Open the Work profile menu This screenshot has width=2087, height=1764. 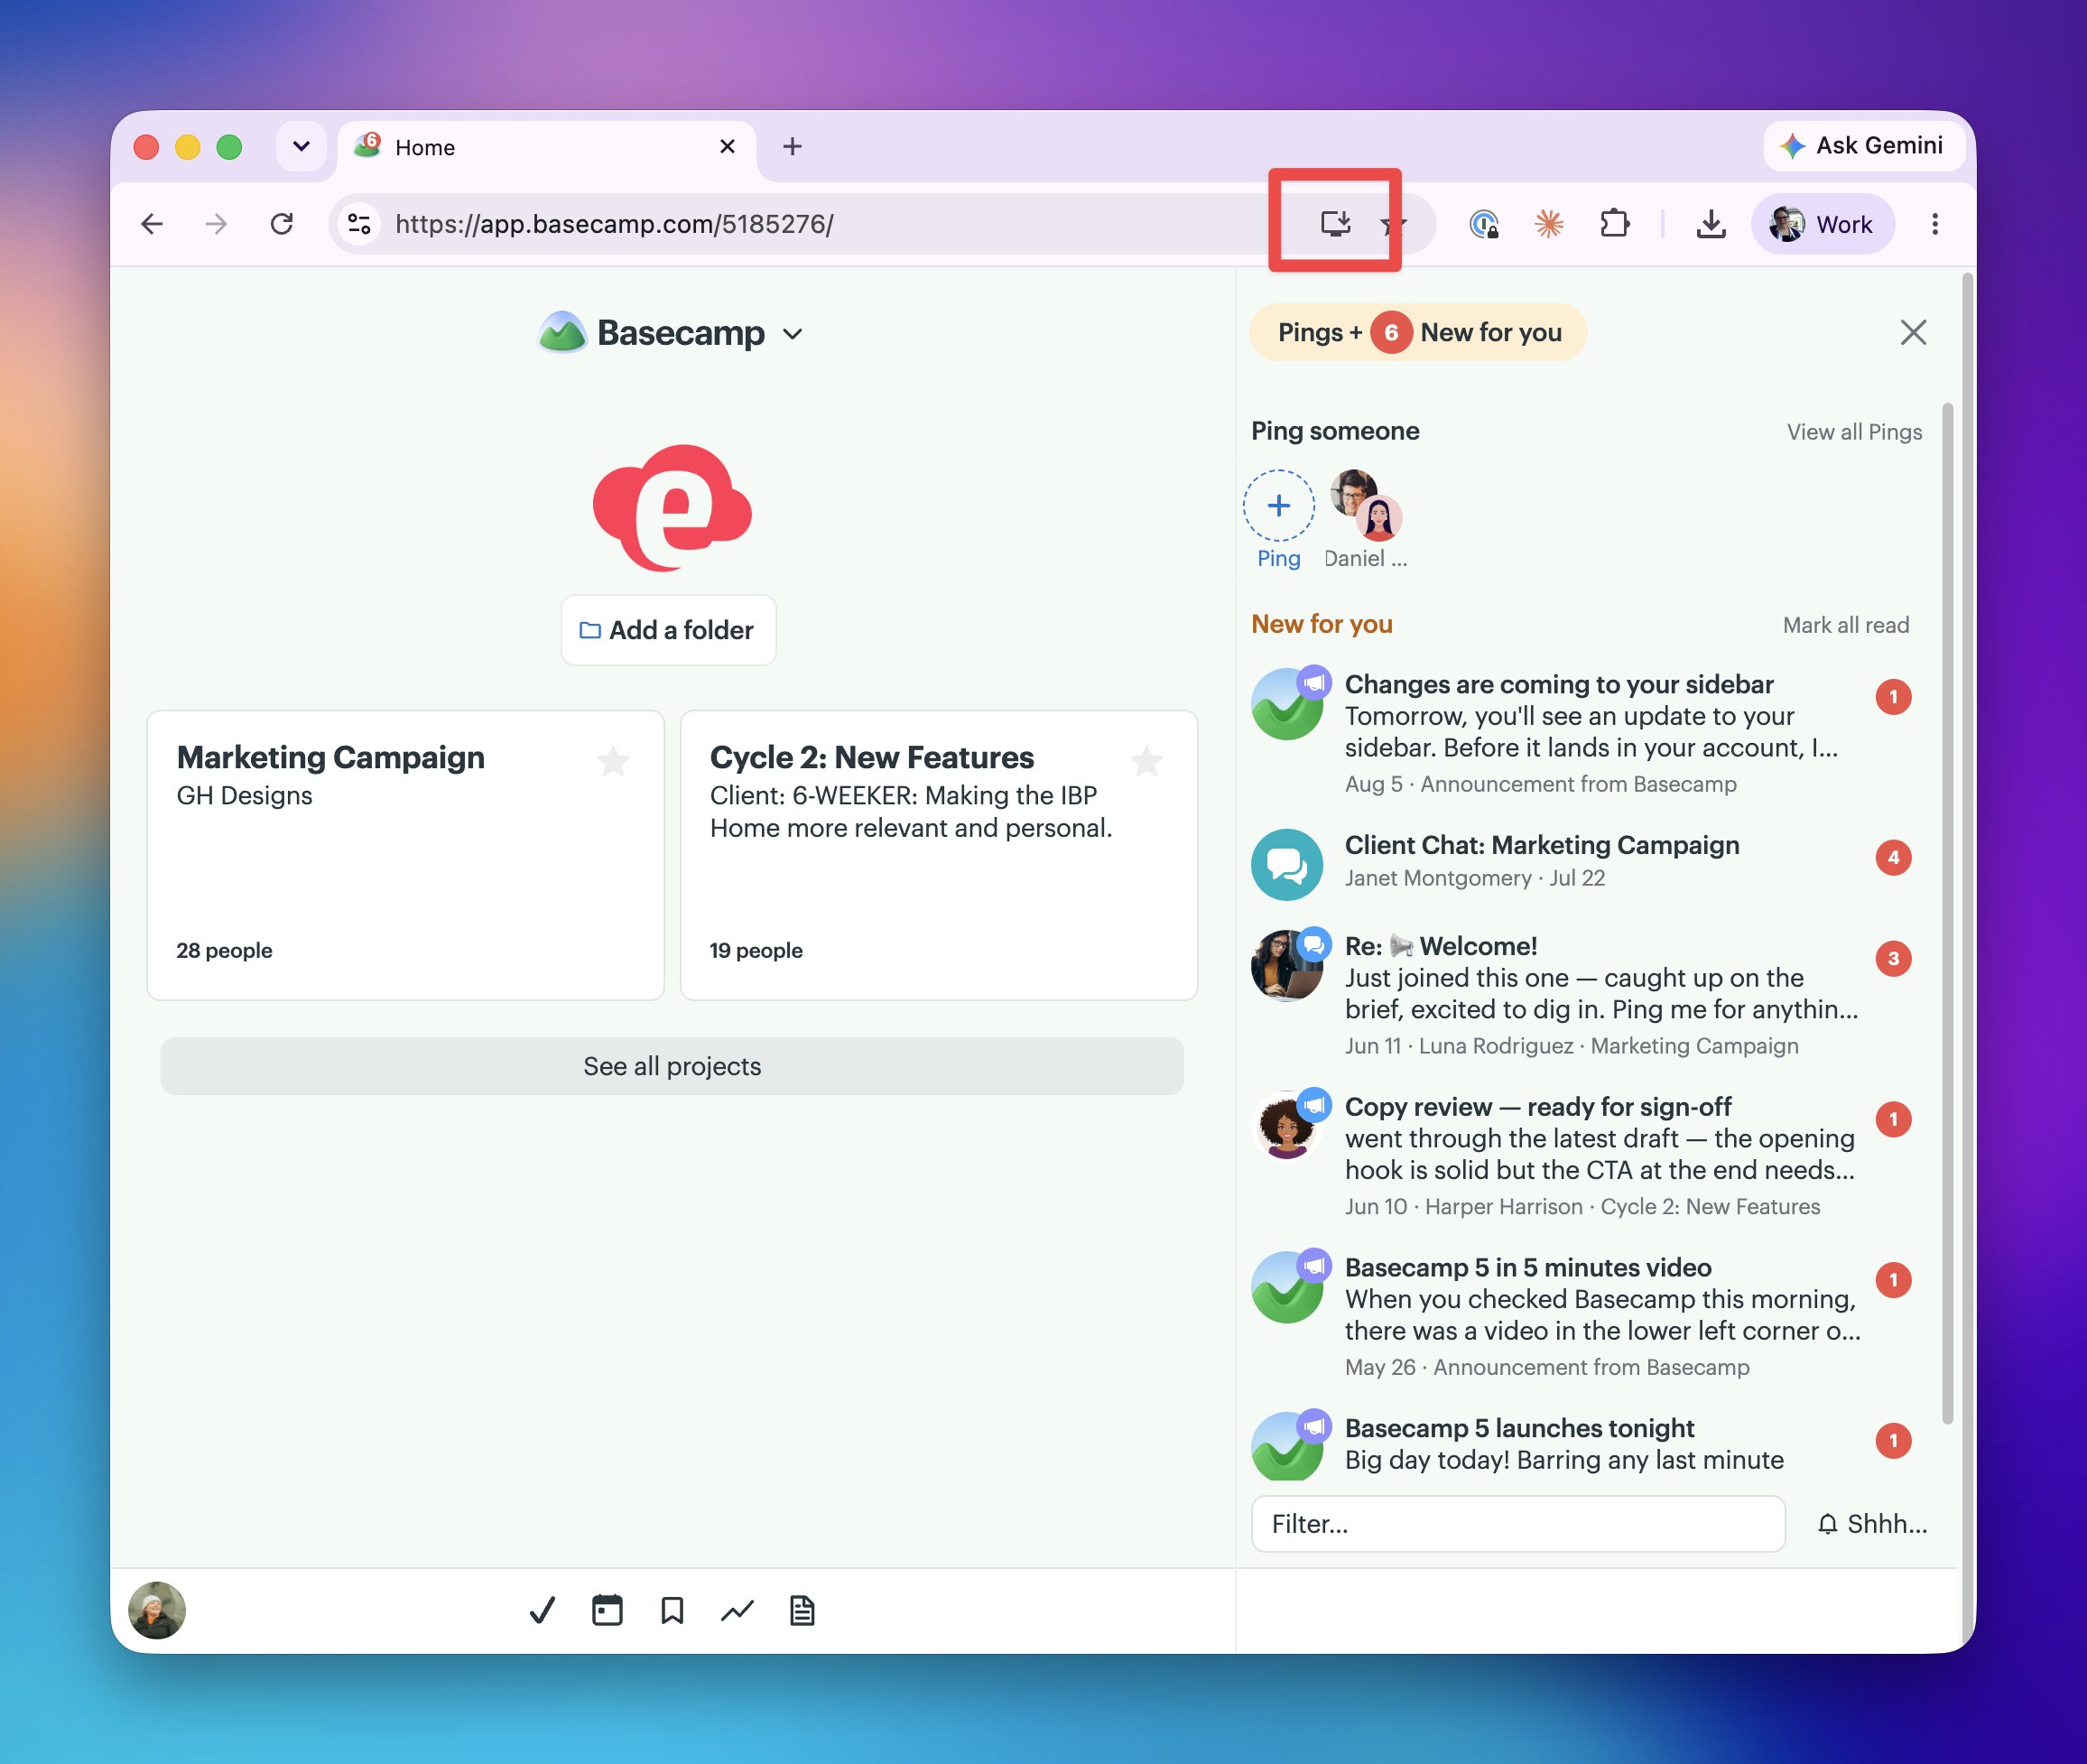click(1822, 224)
